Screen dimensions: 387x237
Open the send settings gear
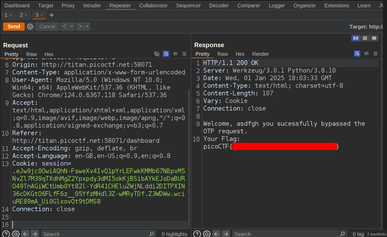coord(30,26)
